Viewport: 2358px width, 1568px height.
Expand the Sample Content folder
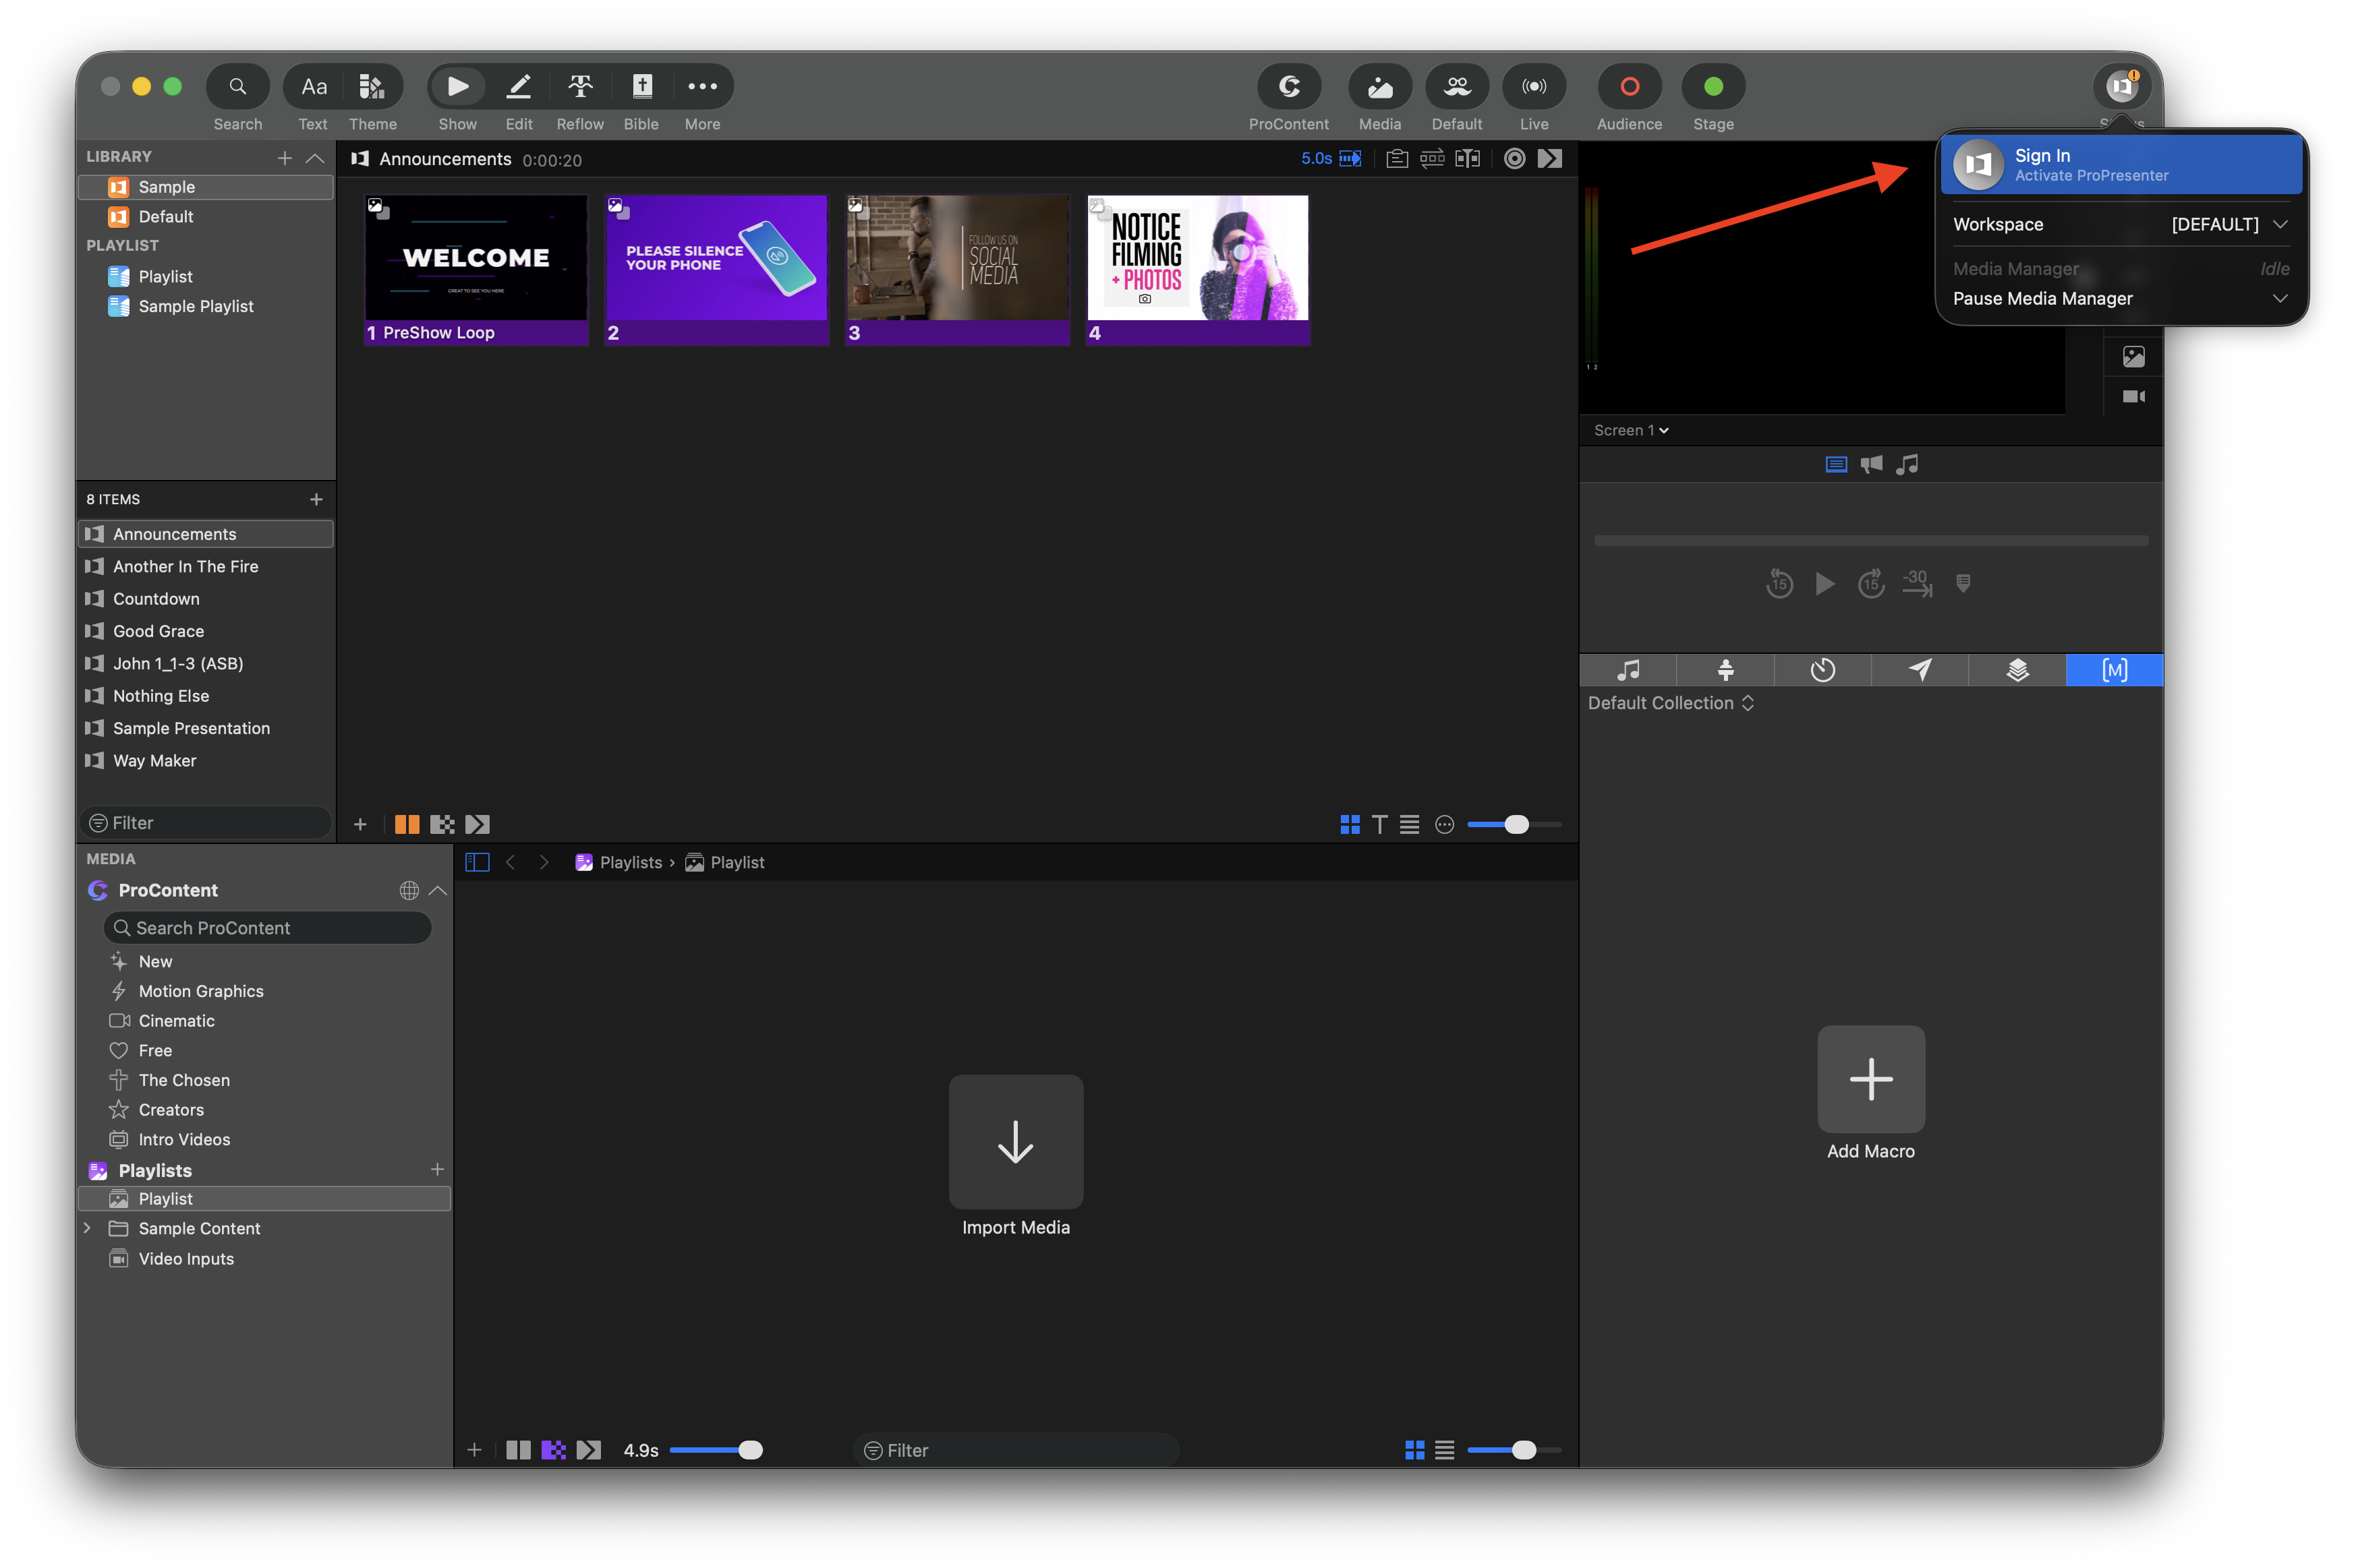click(x=87, y=1228)
